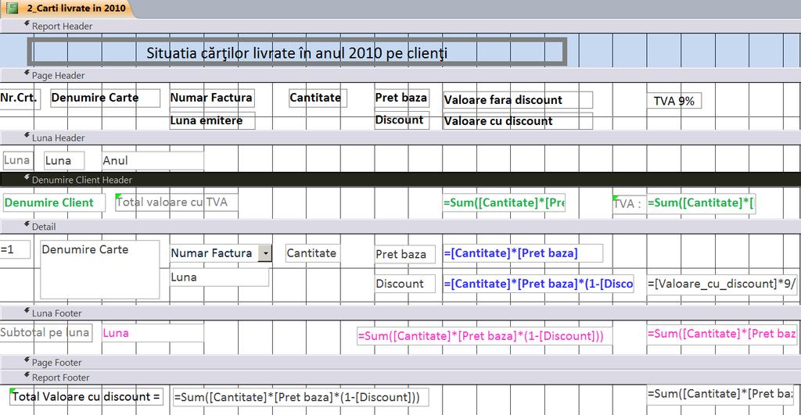Select the 2_Carti livrate in 2010 tab
Screen dimensions: 801x415
click(x=67, y=8)
